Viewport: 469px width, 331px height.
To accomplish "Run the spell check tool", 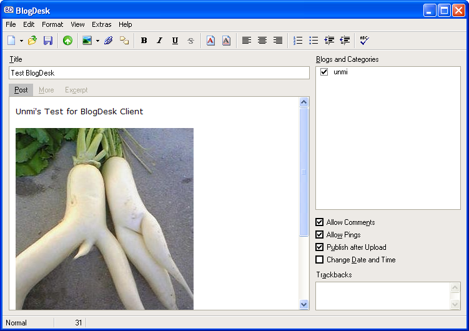I will tap(364, 41).
